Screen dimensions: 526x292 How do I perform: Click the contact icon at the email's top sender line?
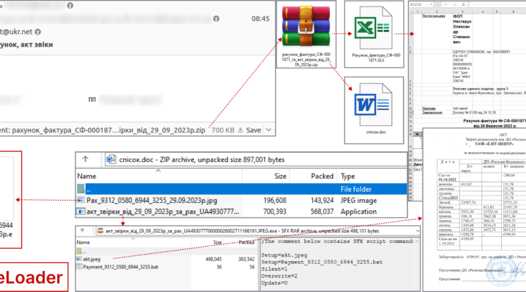(70, 5)
